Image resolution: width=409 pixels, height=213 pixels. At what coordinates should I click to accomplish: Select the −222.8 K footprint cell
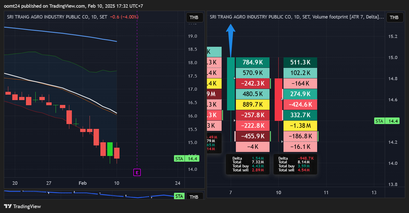pyautogui.click(x=253, y=126)
